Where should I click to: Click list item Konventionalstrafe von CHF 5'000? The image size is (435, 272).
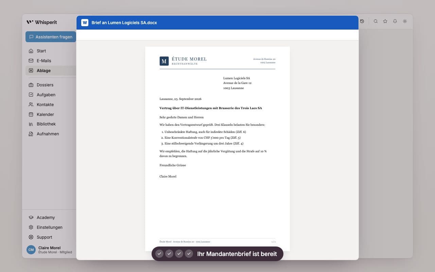pyautogui.click(x=203, y=138)
